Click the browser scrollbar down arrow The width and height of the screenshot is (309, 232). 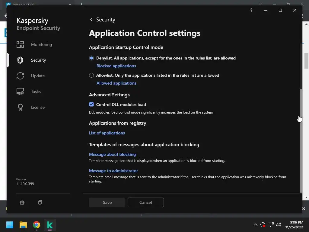[x=306, y=198]
